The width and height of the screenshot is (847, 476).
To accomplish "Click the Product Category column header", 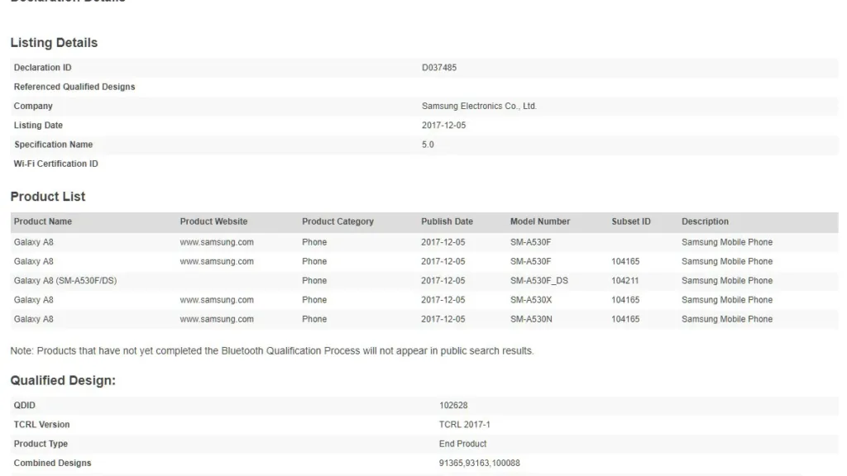I will (x=337, y=221).
